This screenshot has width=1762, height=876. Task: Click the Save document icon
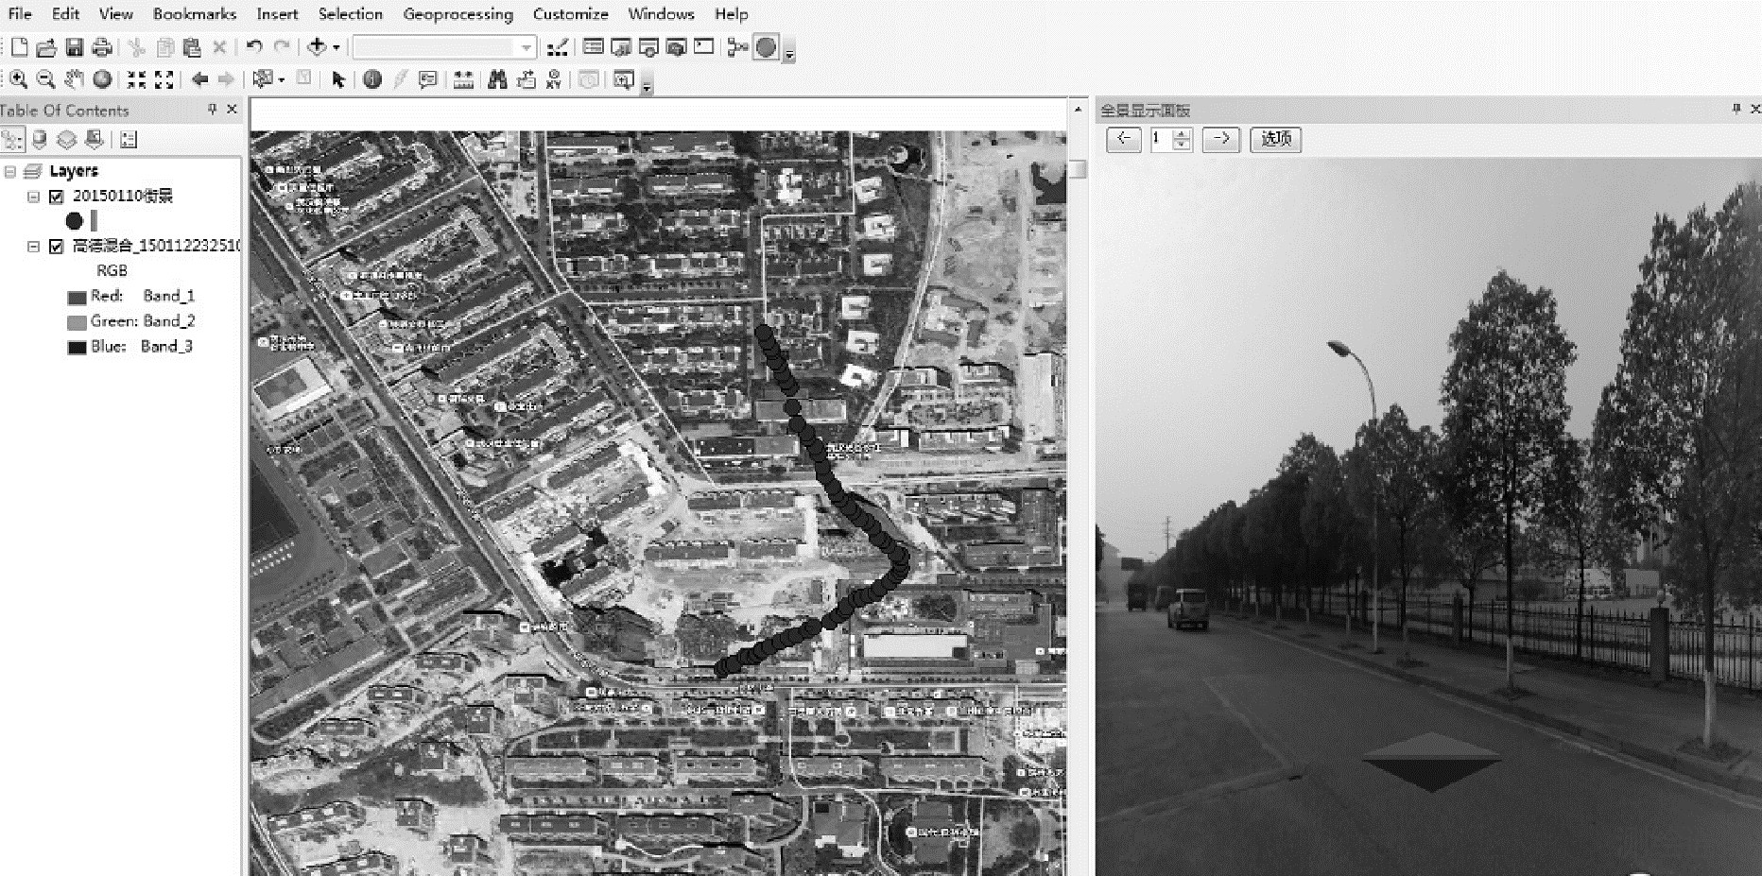click(x=74, y=47)
